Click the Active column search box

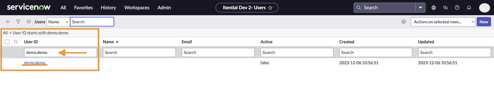coord(297,52)
